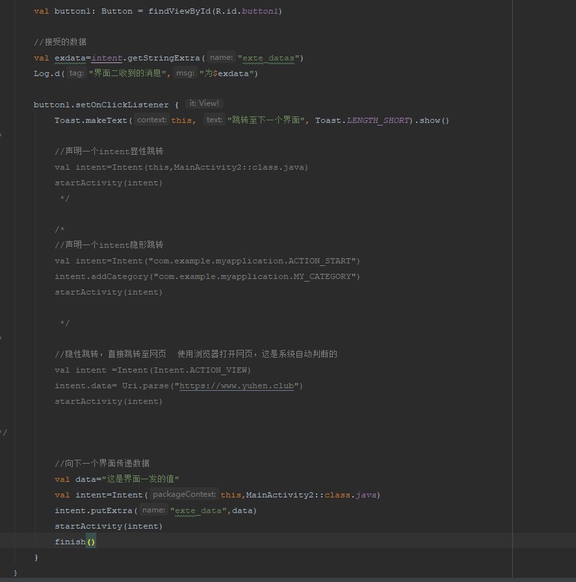Click the Uri.parse call
This screenshot has width=576, height=582.
tap(145, 386)
